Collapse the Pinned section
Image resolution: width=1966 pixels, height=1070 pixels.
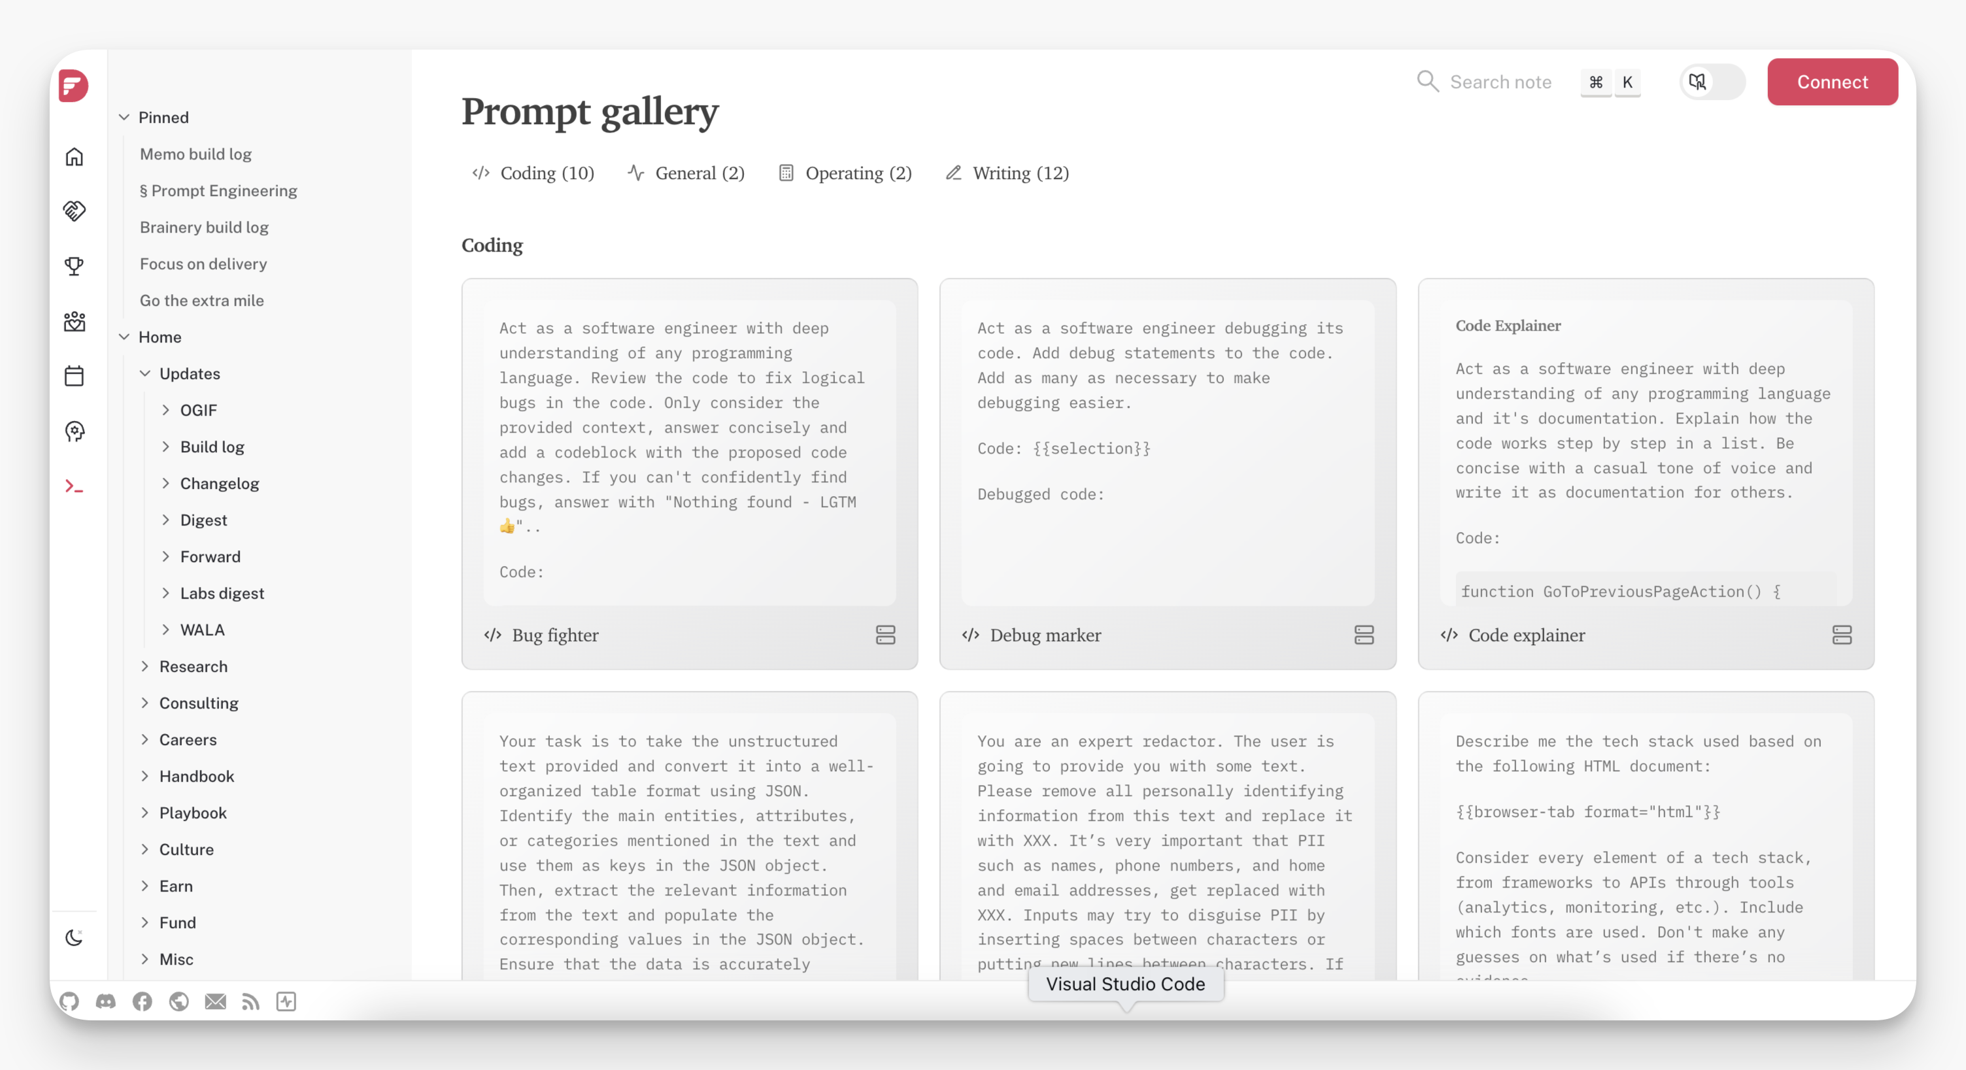click(124, 117)
